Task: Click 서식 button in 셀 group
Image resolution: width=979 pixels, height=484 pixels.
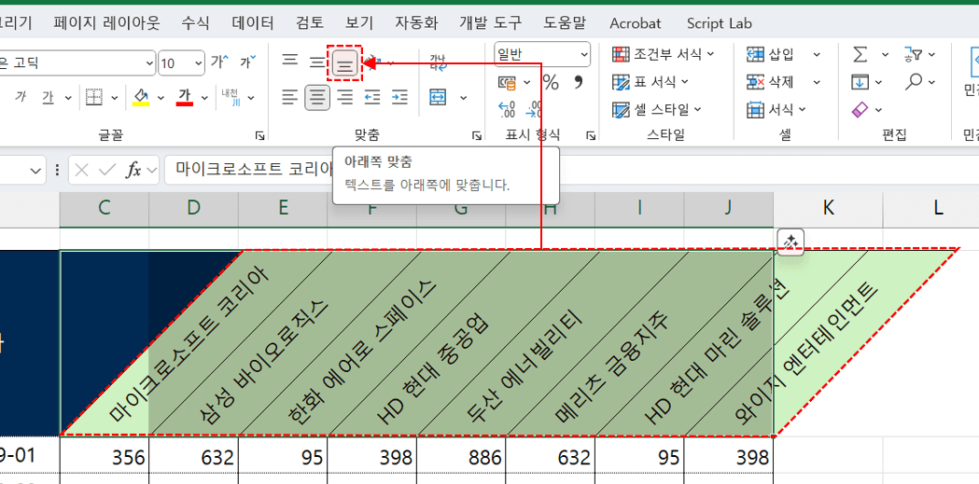Action: pos(776,110)
